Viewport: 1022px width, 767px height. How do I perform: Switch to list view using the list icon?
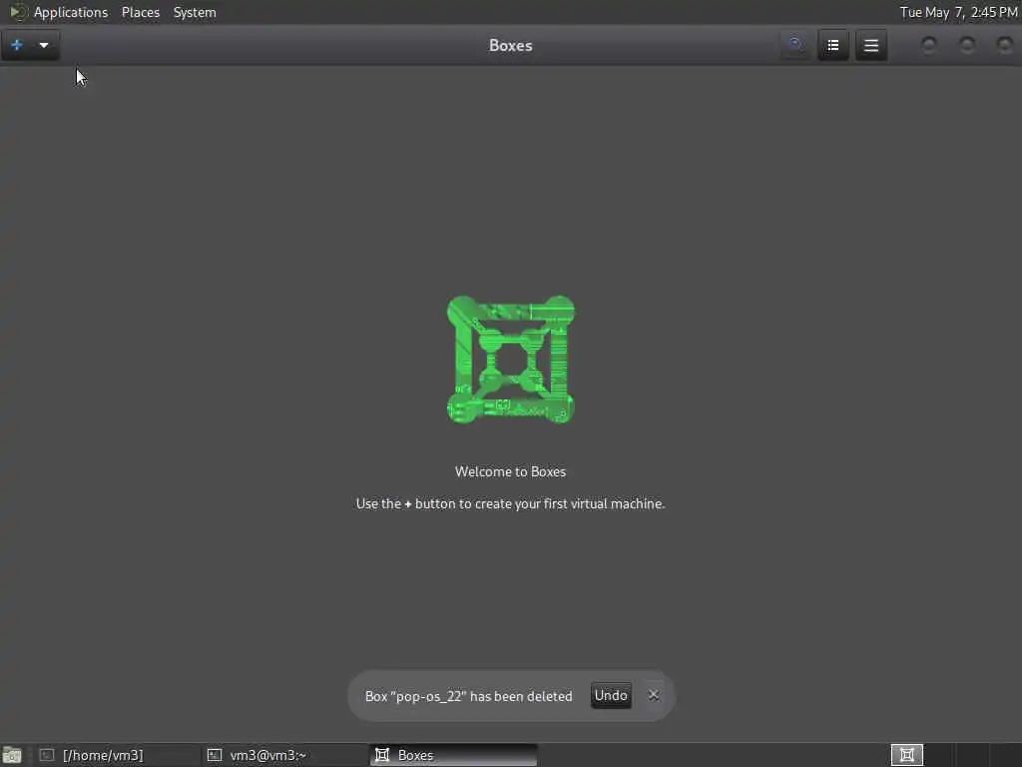click(833, 45)
